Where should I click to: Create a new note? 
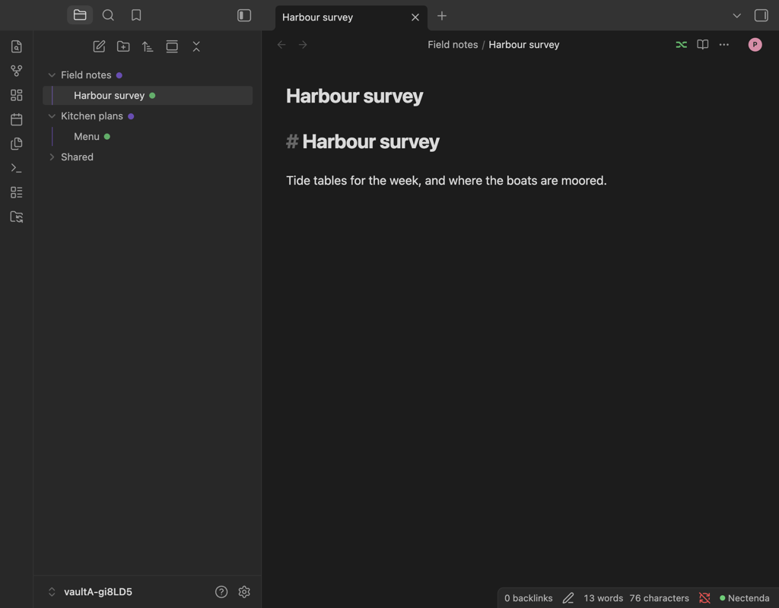pyautogui.click(x=99, y=46)
